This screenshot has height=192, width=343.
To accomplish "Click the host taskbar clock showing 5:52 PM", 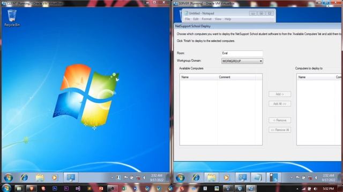I will pyautogui.click(x=329, y=188).
